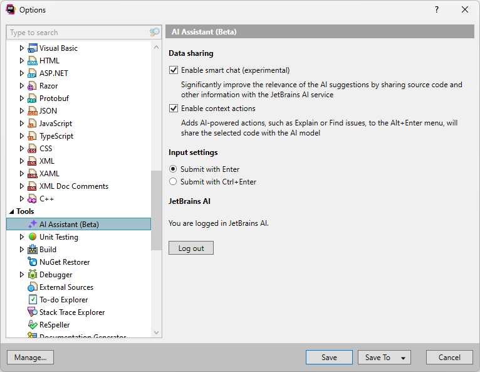Disable the Enable smart chat checkbox
The image size is (480, 372).
[x=174, y=70]
